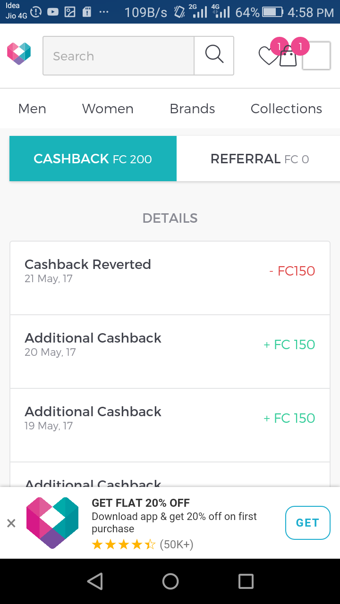Open the shopping bag cart icon

click(x=288, y=58)
